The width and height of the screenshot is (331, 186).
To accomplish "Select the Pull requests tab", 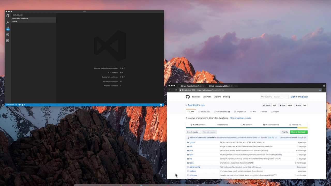I will [x=222, y=112].
